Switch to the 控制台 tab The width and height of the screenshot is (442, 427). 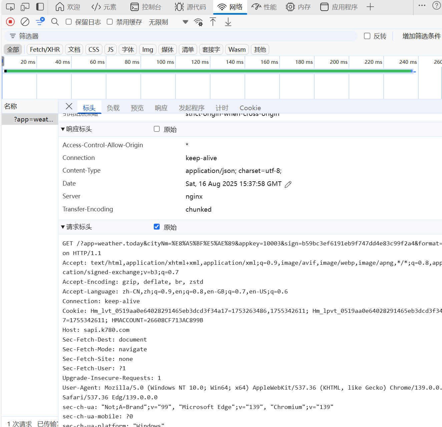(146, 7)
